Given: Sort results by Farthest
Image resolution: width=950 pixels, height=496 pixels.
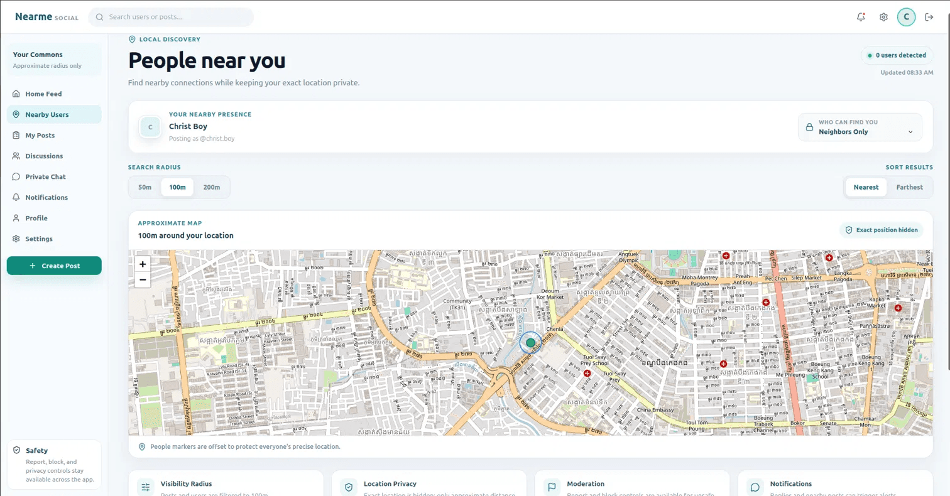Looking at the screenshot, I should 909,187.
